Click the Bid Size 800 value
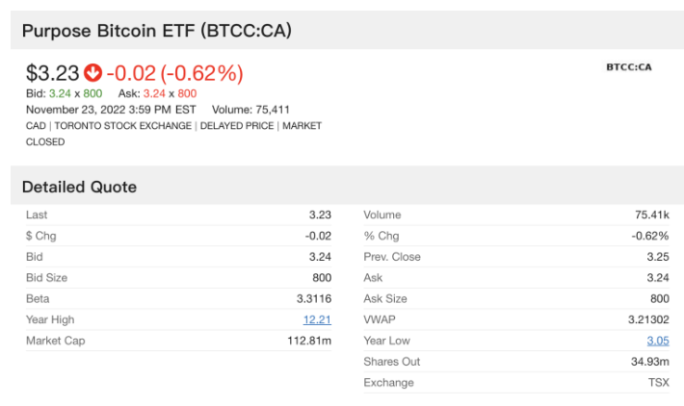Screen dimensions: 684x406 tap(322, 278)
